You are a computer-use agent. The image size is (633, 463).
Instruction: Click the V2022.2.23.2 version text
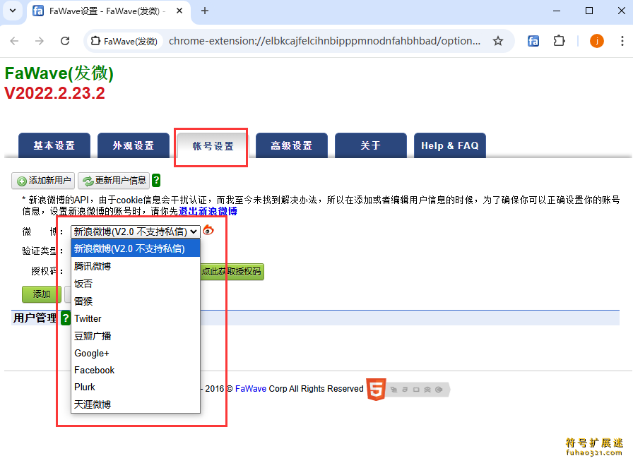(54, 93)
